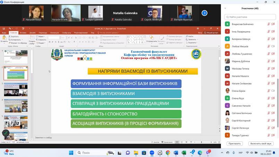Expand Создать слайд dropdown
Image resolution: width=279 pixels, height=157 pixels.
click(32, 42)
